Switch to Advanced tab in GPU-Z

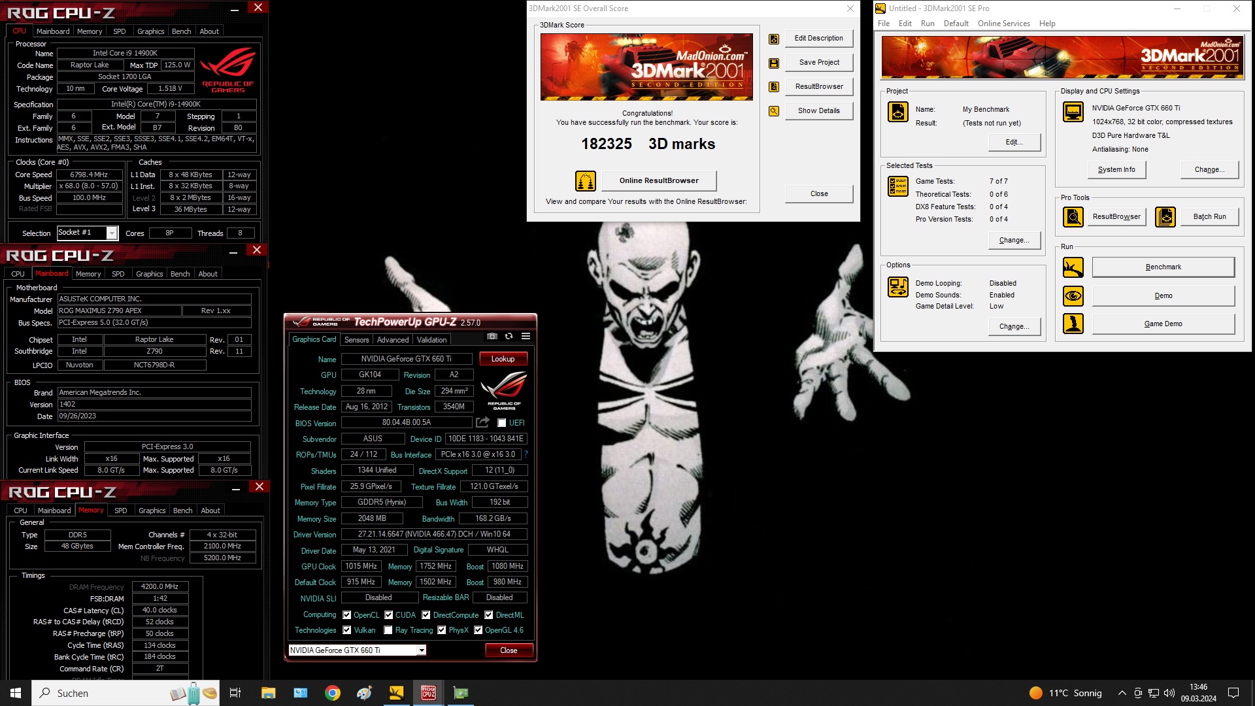coord(393,339)
